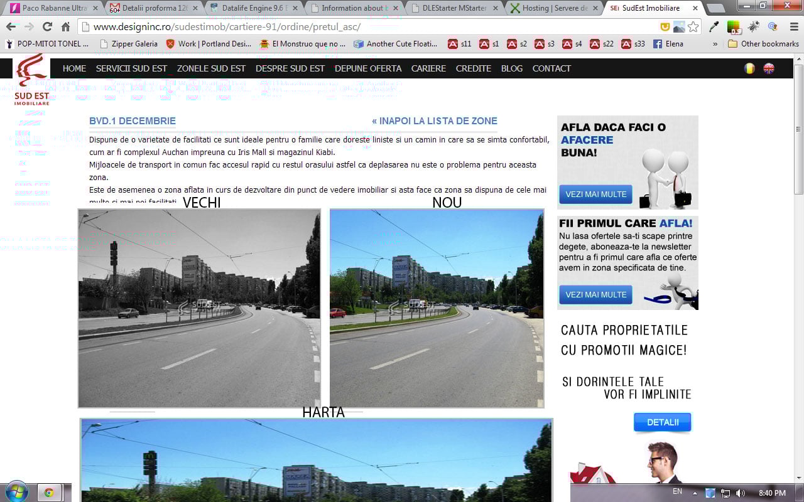Open the s11 bookmark

coord(459,44)
